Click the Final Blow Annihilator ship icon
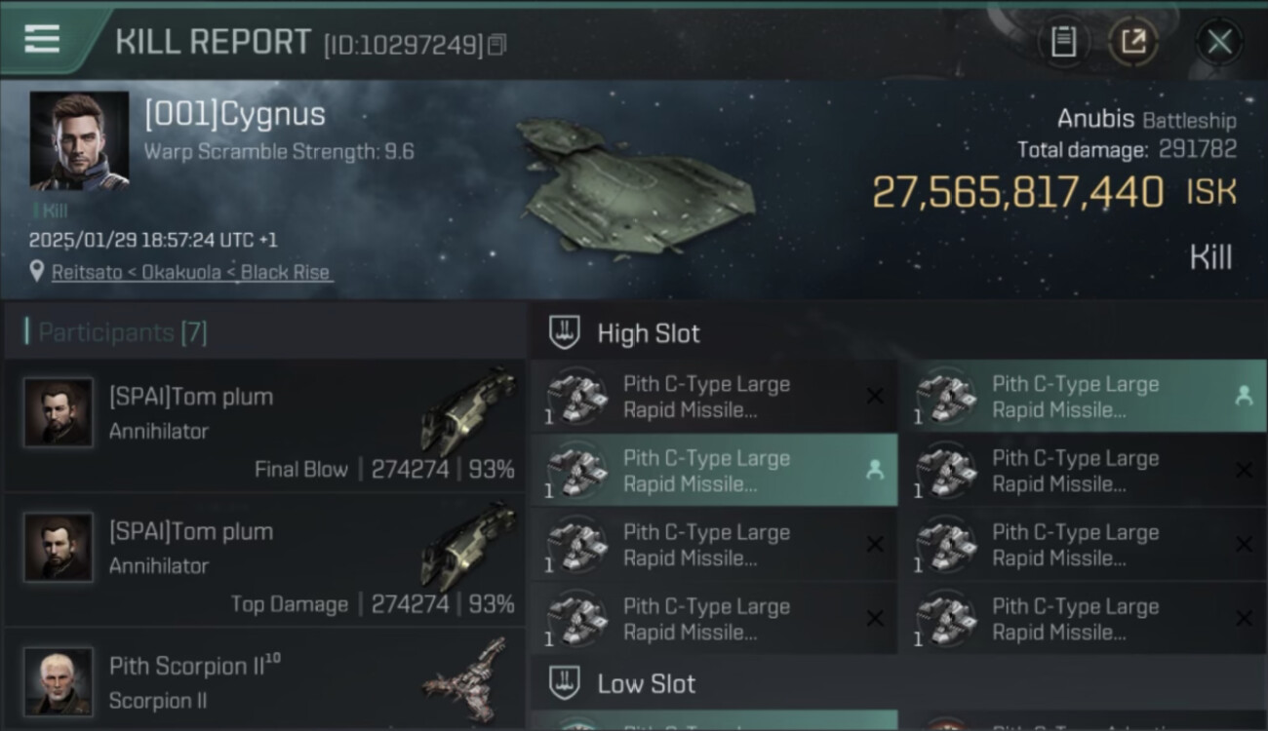 pyautogui.click(x=468, y=409)
